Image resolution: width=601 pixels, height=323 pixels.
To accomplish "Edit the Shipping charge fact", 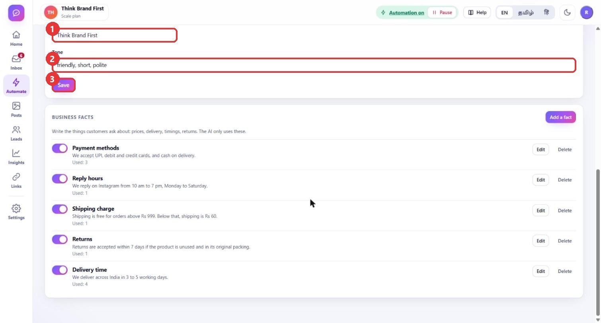I will 541,210.
